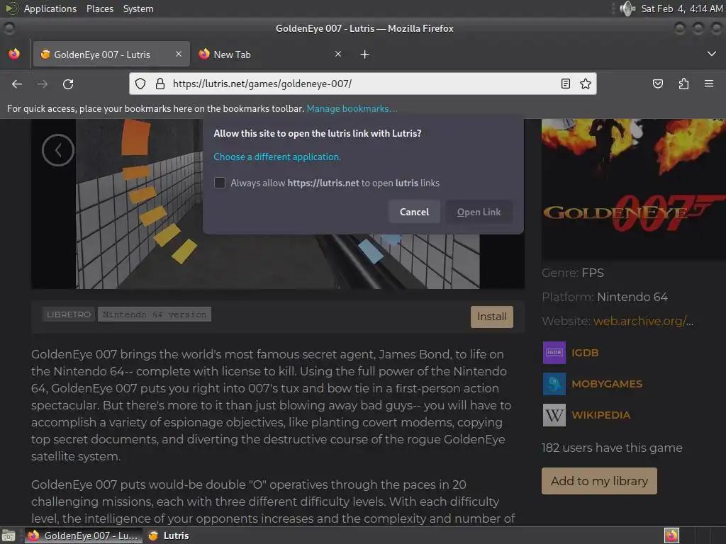This screenshot has height=544, width=726.
Task: Switch to Firefox window in taskbar
Action: 84,535
